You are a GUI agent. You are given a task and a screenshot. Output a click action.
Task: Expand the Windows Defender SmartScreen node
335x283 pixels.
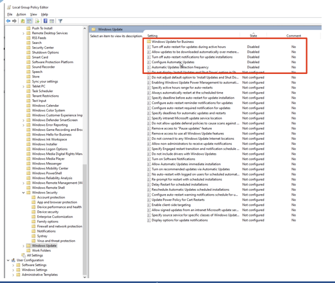(x=23, y=120)
